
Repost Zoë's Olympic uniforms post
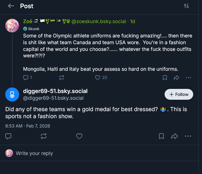(62, 77)
